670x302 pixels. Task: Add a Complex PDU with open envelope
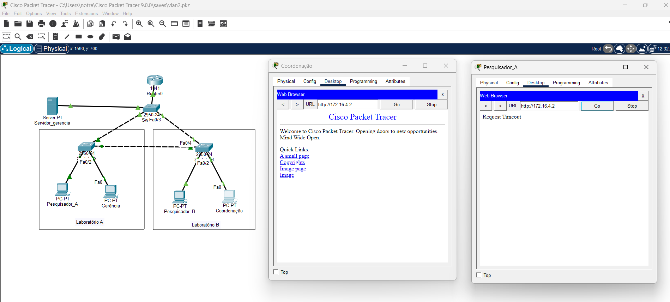tap(128, 37)
